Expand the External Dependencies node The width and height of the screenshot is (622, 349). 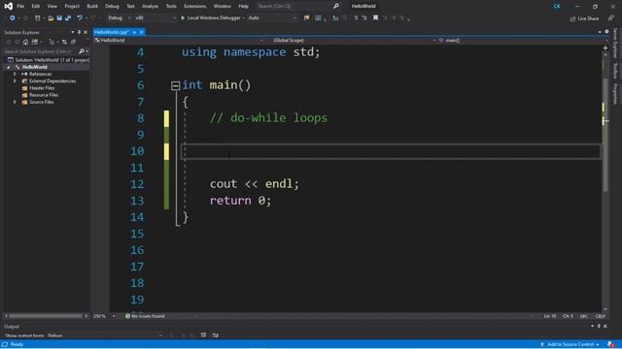pos(16,81)
